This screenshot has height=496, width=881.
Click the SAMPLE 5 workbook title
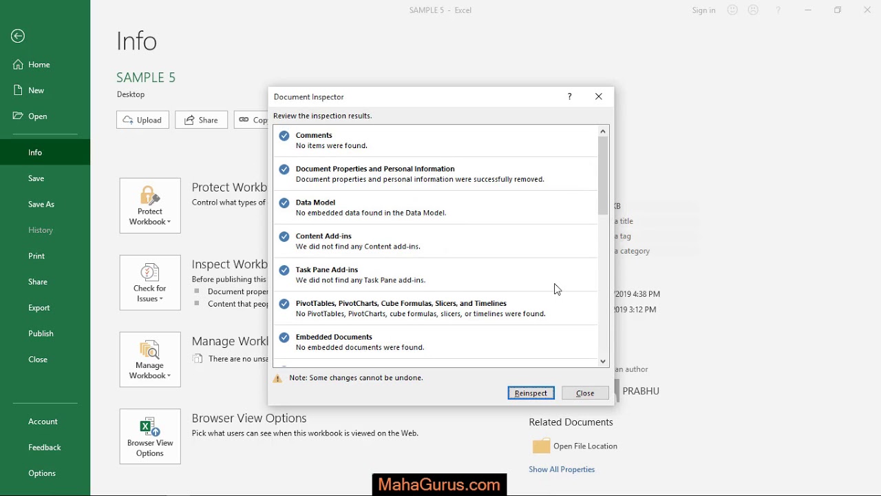146,77
